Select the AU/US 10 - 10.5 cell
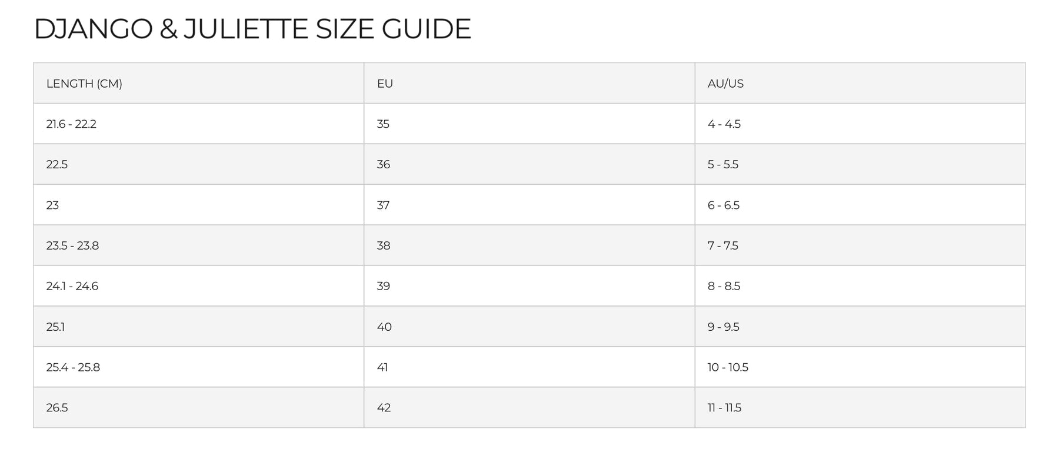Viewport: 1059px width, 465px height. click(728, 367)
